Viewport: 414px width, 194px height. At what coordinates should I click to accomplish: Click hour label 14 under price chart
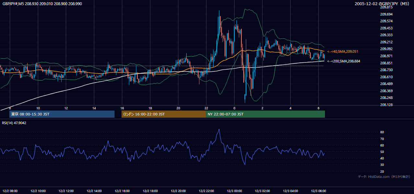(94, 108)
